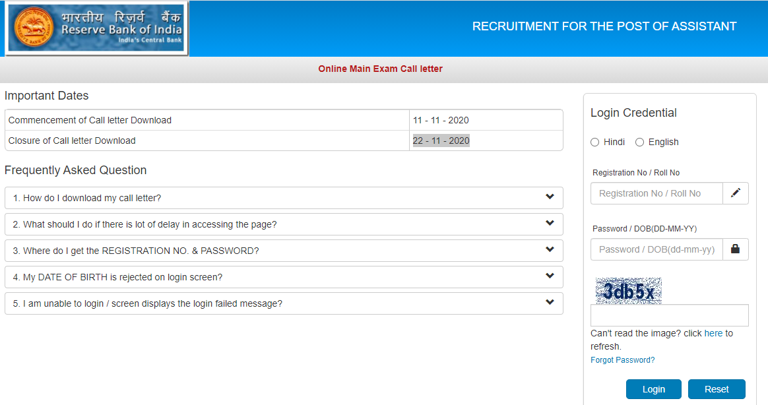Image resolution: width=768 pixels, height=405 pixels.
Task: Click the 'Registration No / Roll No' label
Action: [x=636, y=172]
